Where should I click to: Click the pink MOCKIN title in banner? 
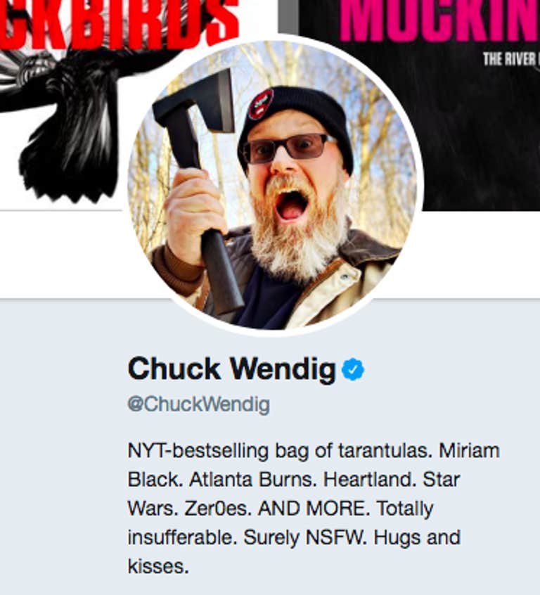click(x=439, y=20)
